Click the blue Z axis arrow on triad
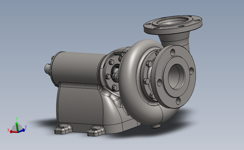Viewport: 244px width, 150px height. tap(21, 130)
